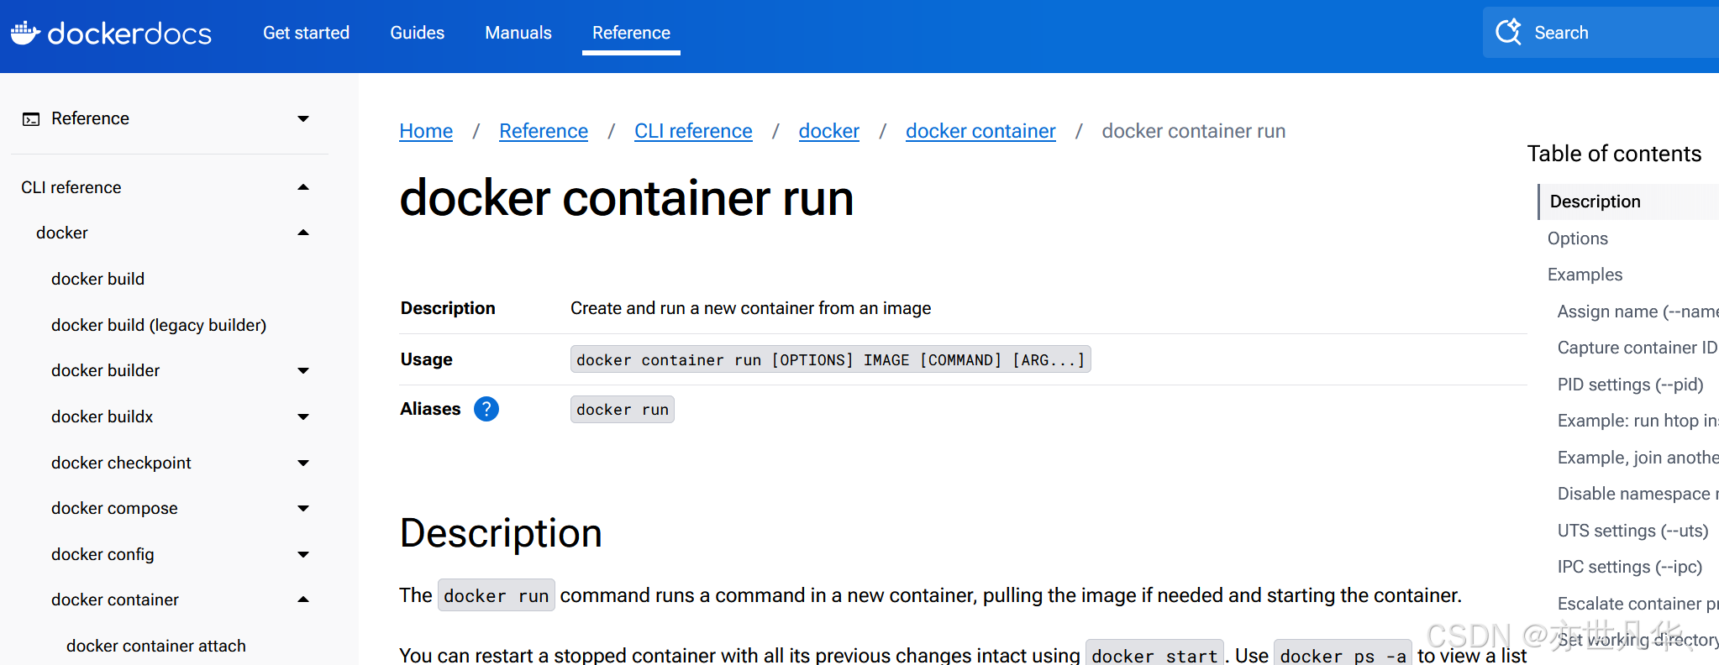
Task: Select docker builder sidebar item
Action: tap(105, 370)
